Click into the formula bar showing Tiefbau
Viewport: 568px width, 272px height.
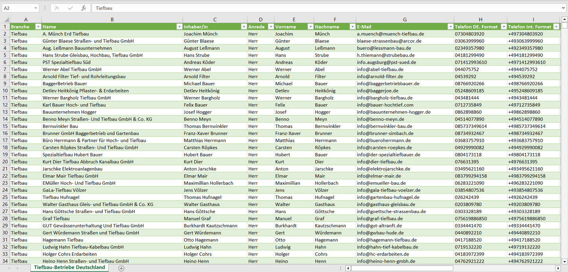[x=314, y=8]
